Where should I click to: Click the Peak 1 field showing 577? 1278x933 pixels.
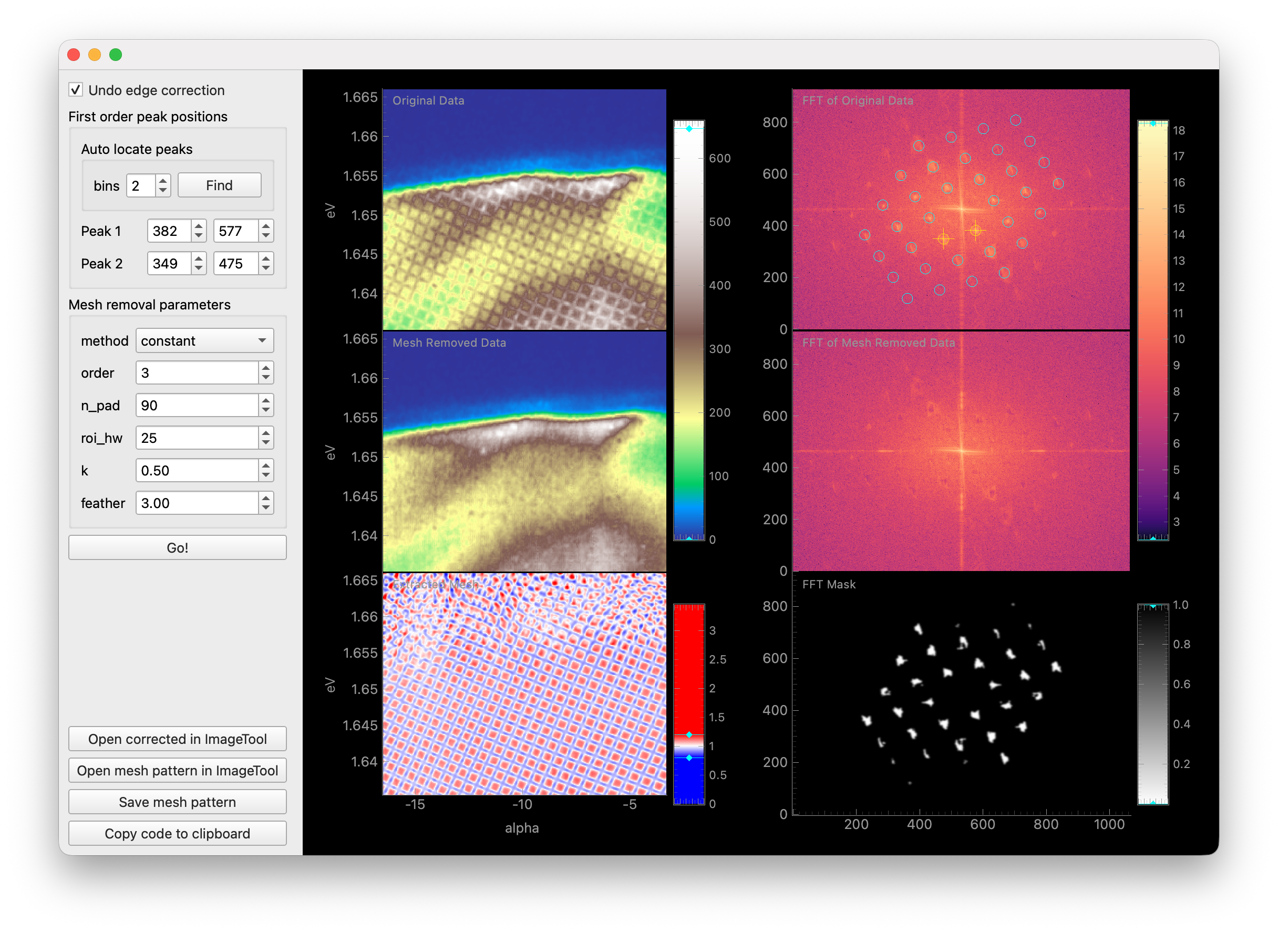236,231
